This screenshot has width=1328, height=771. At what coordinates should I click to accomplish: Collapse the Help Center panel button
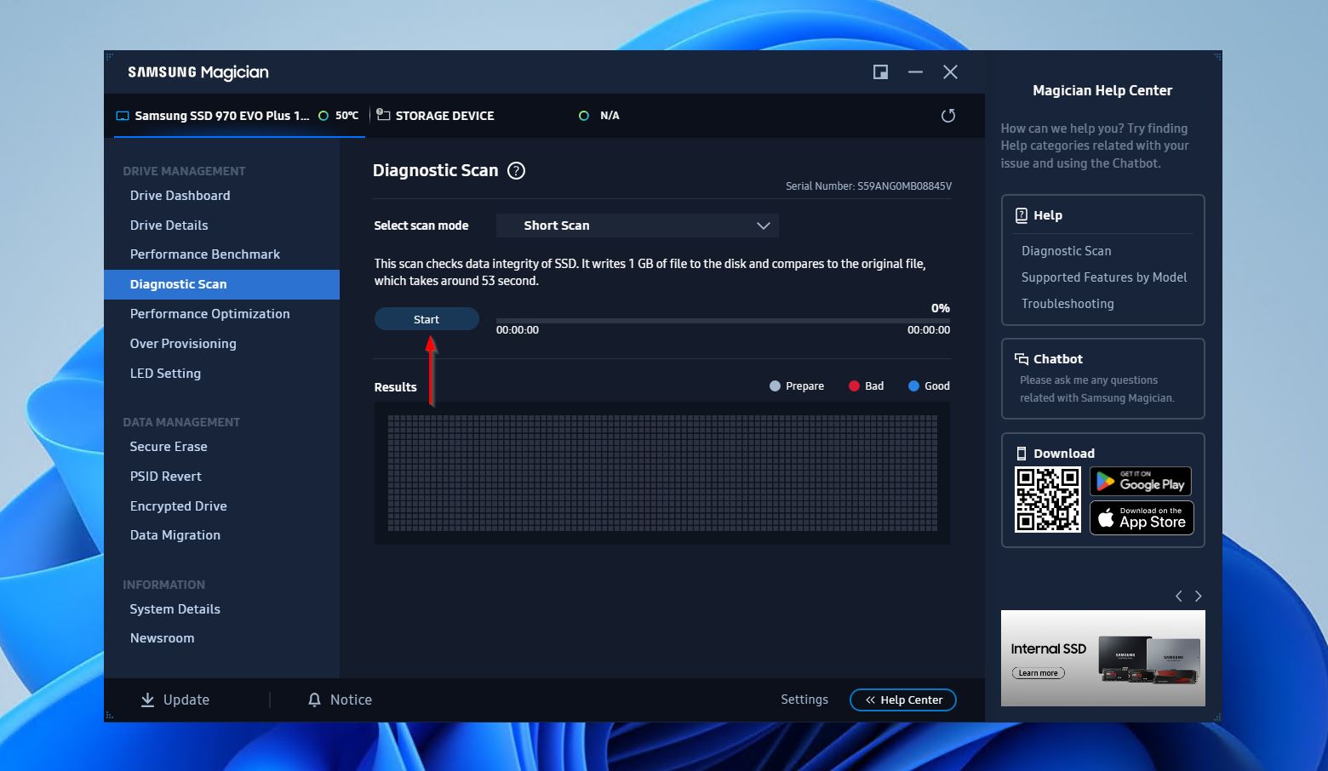902,700
